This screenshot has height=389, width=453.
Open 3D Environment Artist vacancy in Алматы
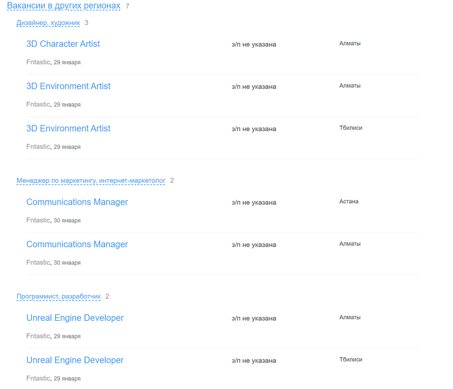coord(68,86)
